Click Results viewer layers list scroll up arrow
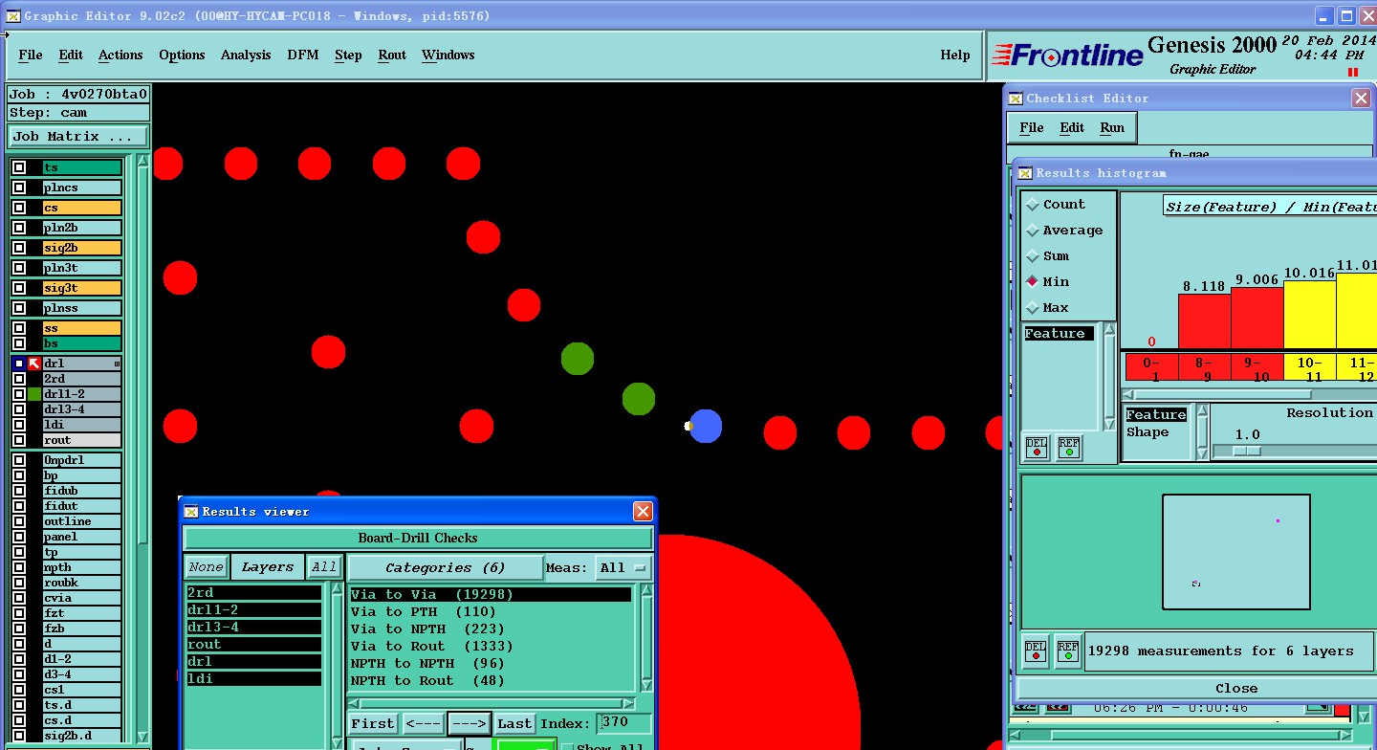This screenshot has width=1377, height=750. [x=337, y=590]
